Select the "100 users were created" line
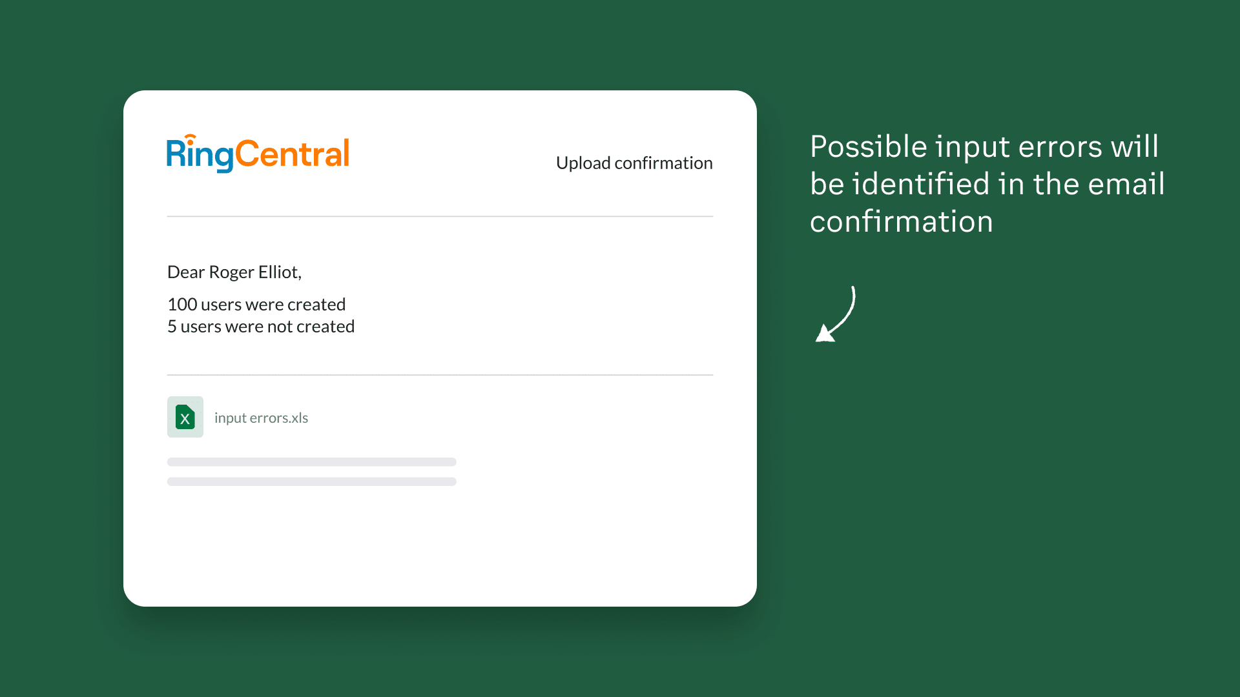 [256, 304]
